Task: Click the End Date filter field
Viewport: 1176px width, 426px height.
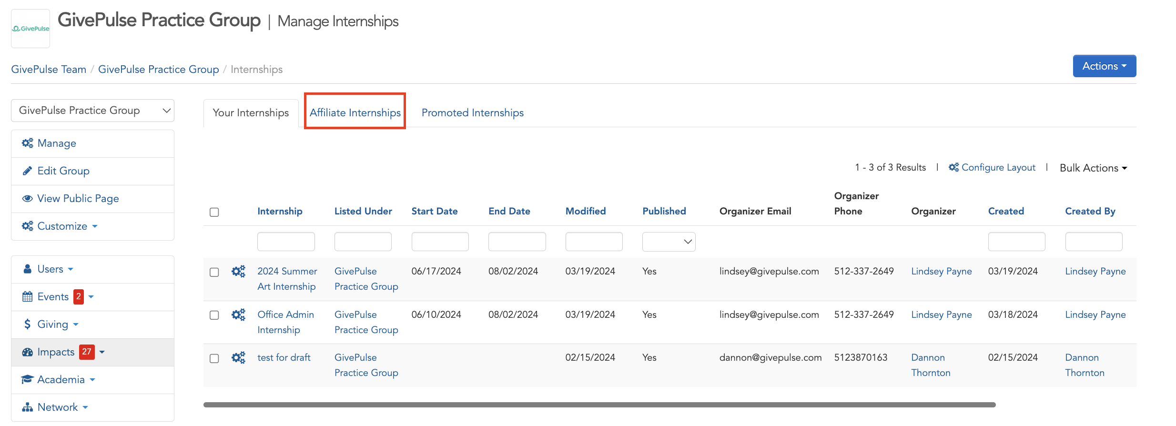Action: [x=517, y=242]
